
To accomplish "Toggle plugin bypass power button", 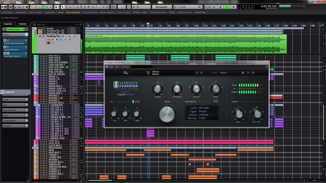I will click(x=107, y=67).
